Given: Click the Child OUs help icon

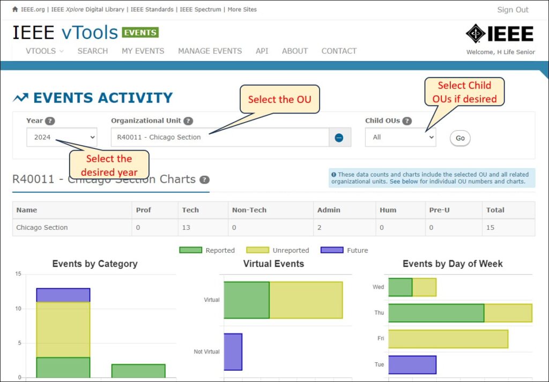Looking at the screenshot, I should 407,121.
